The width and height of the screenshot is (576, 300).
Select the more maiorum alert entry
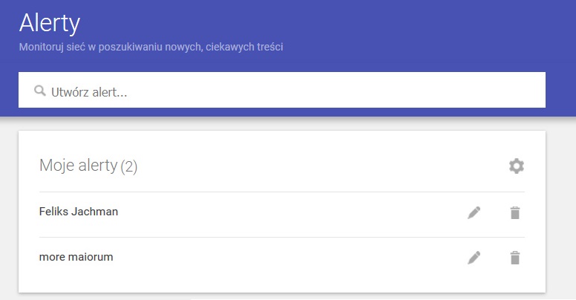coord(76,257)
